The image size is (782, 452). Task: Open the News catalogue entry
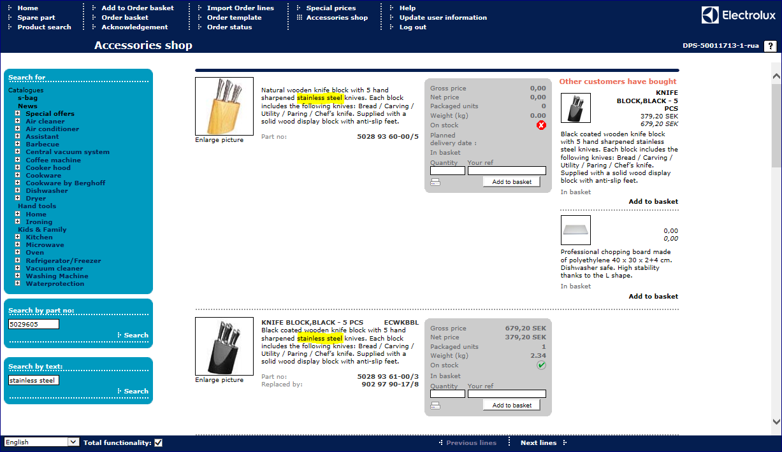pos(27,106)
